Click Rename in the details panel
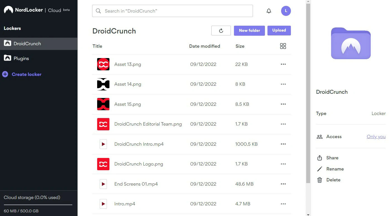The image size is (390, 216). pyautogui.click(x=335, y=169)
